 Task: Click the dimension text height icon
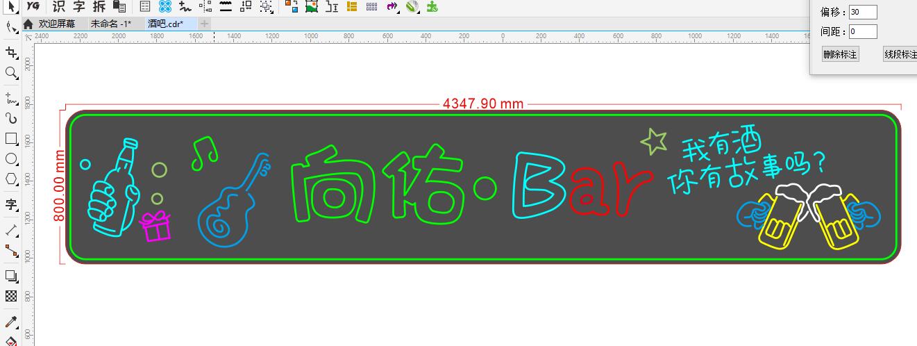(332, 7)
